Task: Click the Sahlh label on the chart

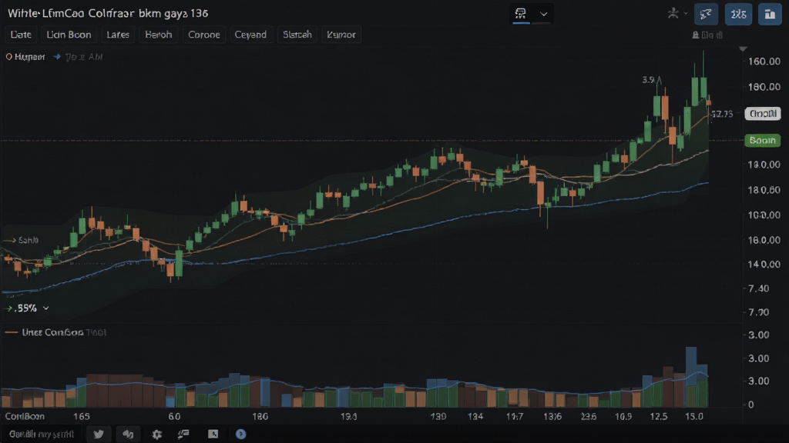Action: 29,240
